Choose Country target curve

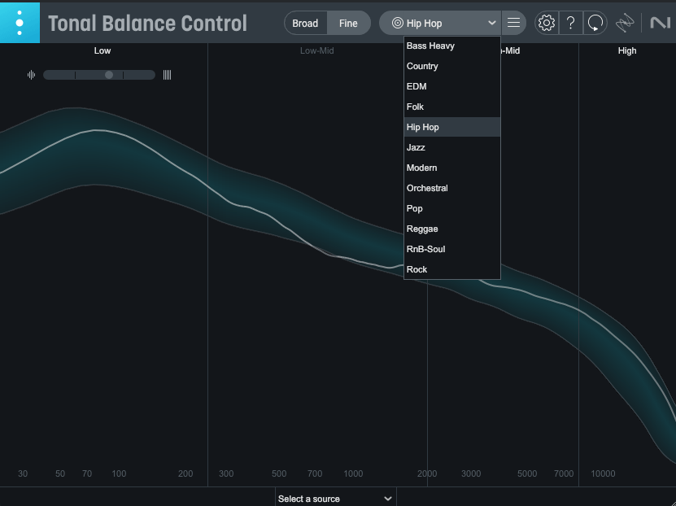coord(451,66)
